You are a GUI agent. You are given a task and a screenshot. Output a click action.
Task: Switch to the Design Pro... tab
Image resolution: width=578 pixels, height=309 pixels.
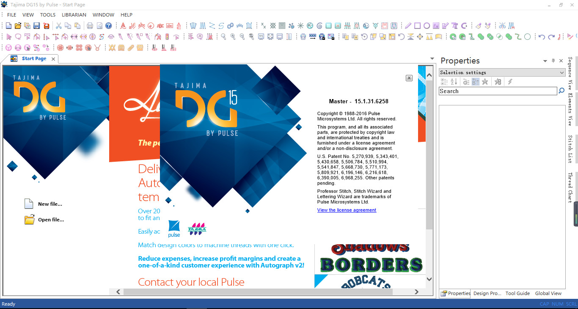coord(487,293)
